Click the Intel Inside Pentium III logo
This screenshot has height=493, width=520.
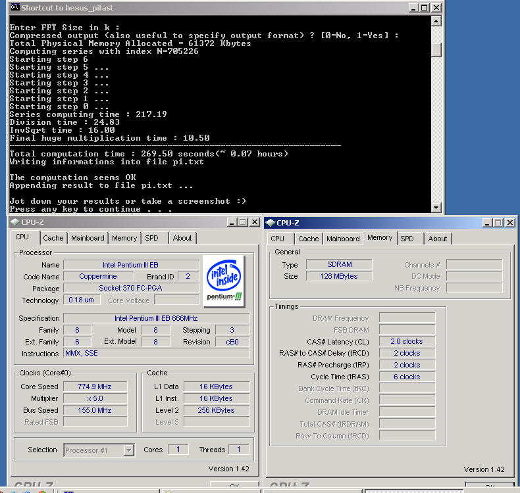pos(224,281)
